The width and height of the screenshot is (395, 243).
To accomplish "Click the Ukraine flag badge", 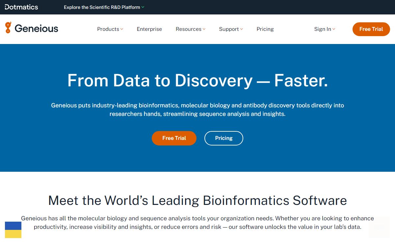I will (x=13, y=230).
